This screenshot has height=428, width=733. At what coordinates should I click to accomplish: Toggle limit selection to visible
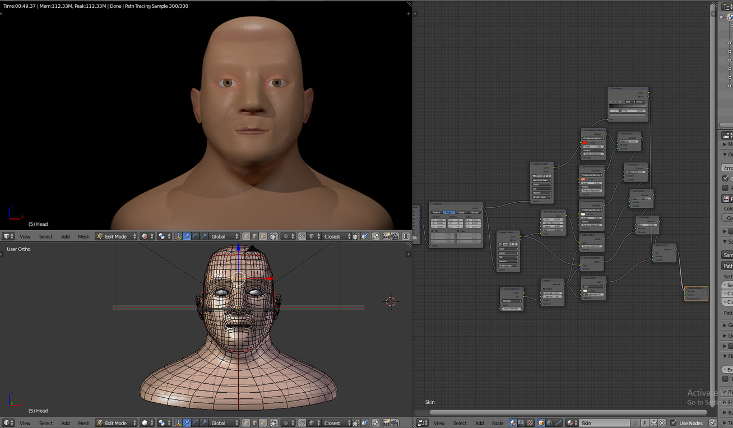click(273, 236)
